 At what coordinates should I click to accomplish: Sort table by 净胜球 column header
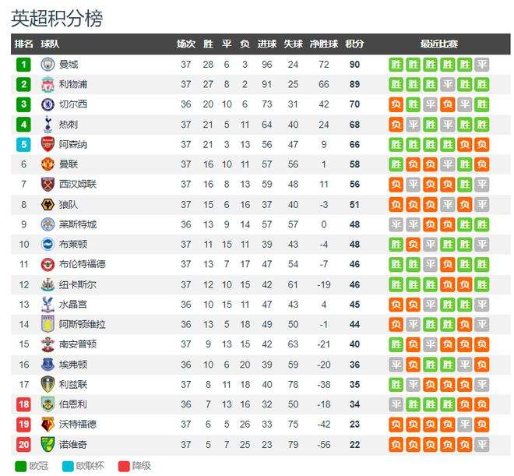(324, 44)
